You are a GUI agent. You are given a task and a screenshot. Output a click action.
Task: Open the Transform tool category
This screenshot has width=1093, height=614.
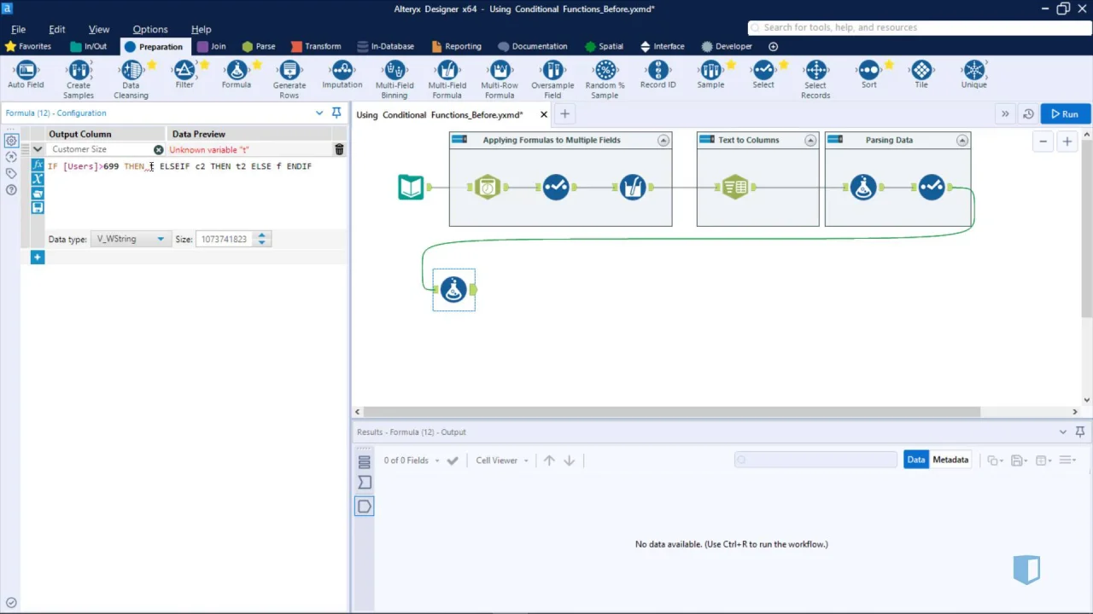[x=315, y=46]
